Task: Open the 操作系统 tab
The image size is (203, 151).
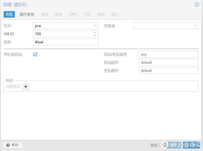Action: click(27, 14)
